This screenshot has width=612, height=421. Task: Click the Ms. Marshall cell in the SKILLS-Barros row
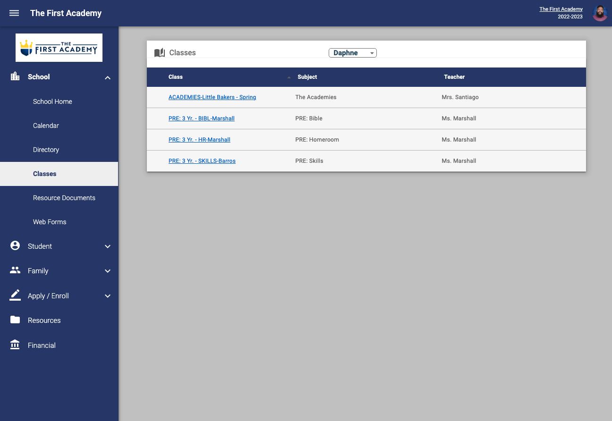[459, 161]
